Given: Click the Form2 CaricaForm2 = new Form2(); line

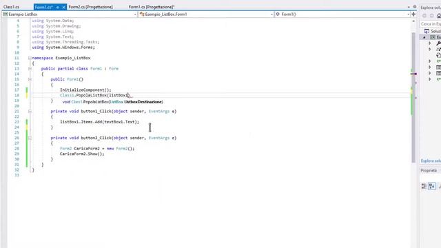Looking at the screenshot, I should click(97, 149).
